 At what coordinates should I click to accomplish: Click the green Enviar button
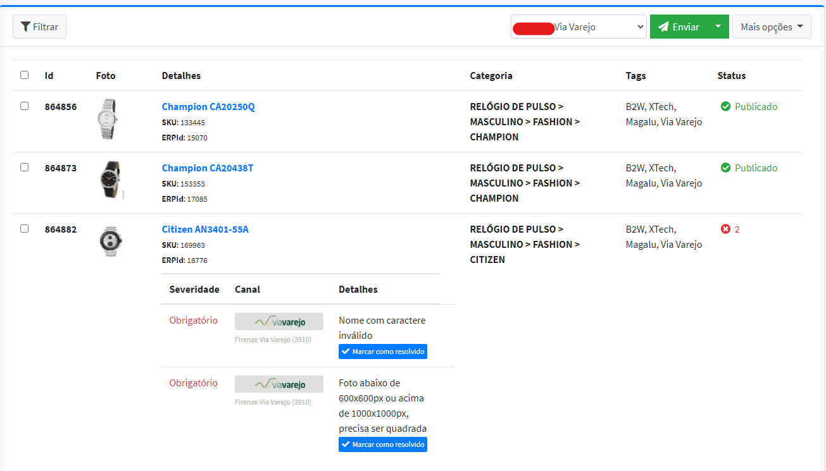click(678, 27)
